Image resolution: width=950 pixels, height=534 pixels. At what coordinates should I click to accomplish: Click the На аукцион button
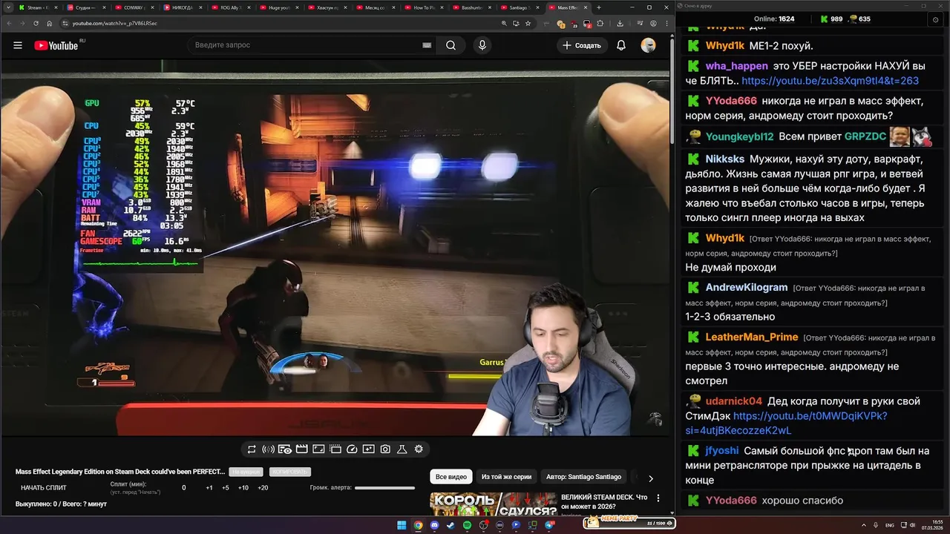245,472
